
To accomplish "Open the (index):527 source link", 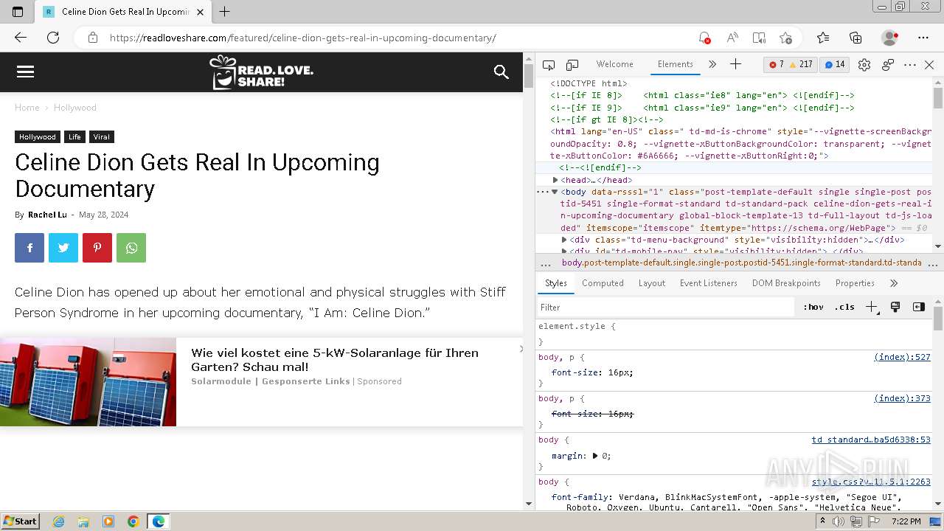I will coord(902,357).
